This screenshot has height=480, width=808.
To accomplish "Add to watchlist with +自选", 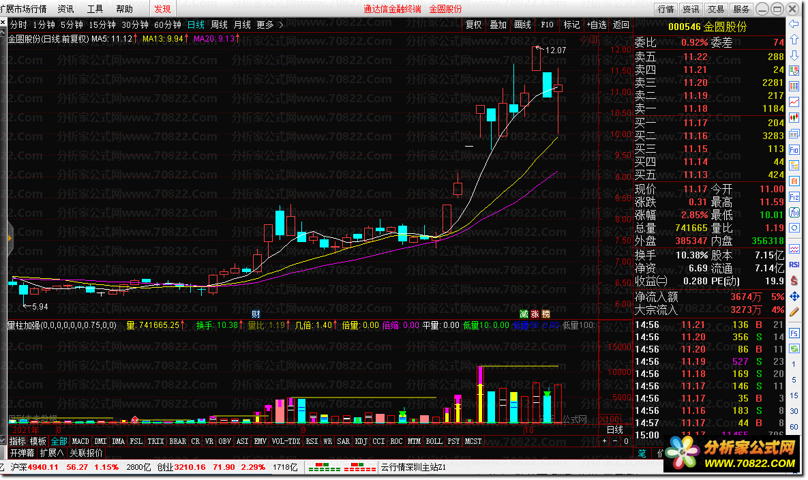I will coord(596,25).
